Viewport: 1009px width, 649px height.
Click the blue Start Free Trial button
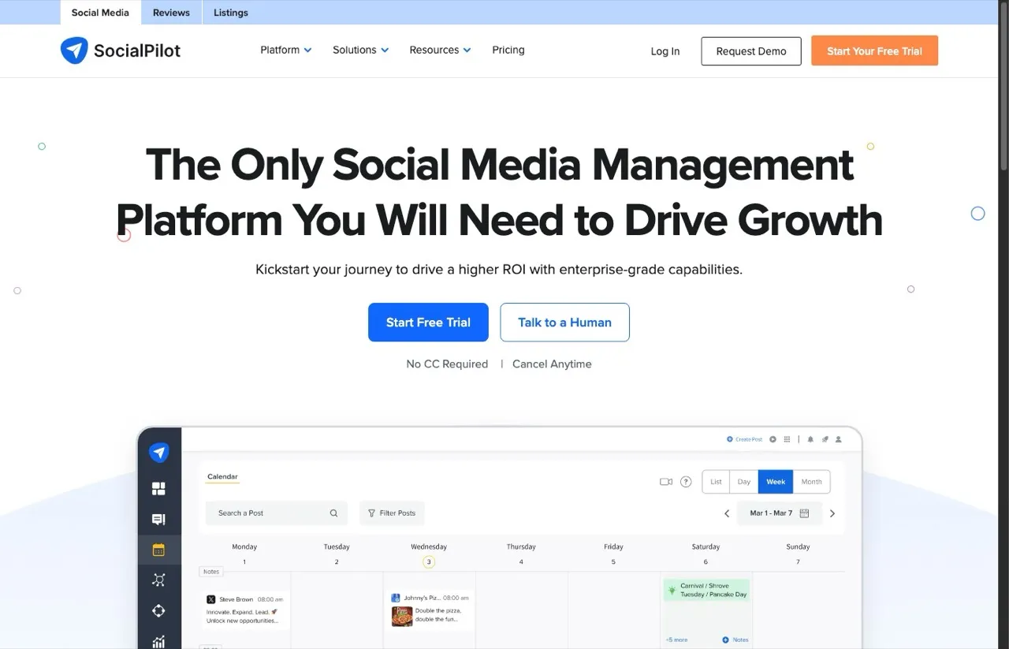tap(428, 323)
